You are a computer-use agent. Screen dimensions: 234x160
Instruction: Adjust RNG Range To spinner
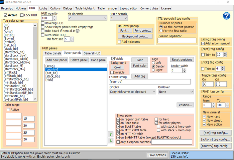pyautogui.click(x=227, y=105)
